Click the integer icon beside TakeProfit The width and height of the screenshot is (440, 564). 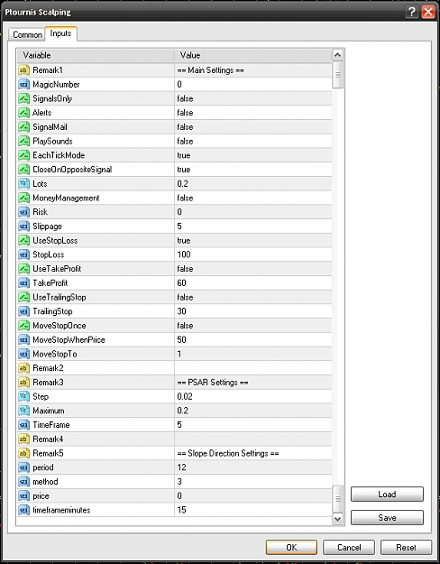(x=23, y=283)
